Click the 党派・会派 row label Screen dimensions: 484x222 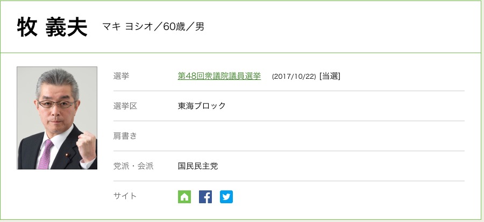(x=133, y=166)
